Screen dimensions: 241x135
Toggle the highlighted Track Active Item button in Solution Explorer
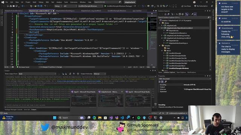coord(187,14)
